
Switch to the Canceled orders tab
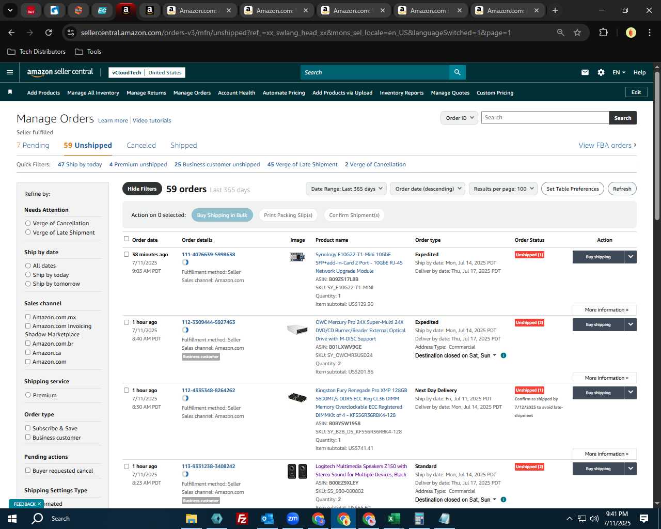point(141,145)
